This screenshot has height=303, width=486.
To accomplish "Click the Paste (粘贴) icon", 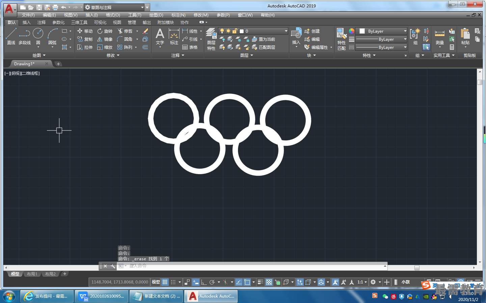I will [x=465, y=36].
